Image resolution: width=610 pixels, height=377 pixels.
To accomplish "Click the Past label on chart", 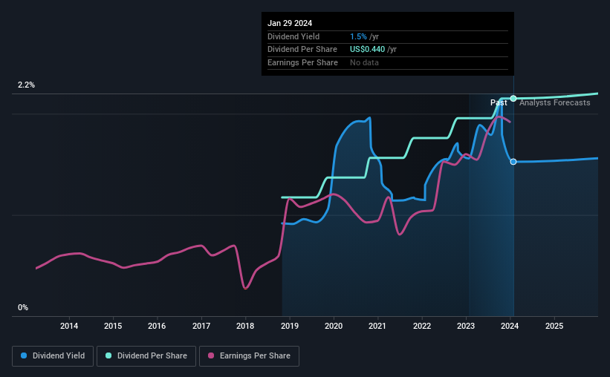I will point(499,102).
